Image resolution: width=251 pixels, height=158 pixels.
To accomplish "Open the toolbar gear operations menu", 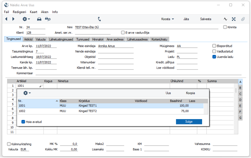I will [x=26, y=19].
